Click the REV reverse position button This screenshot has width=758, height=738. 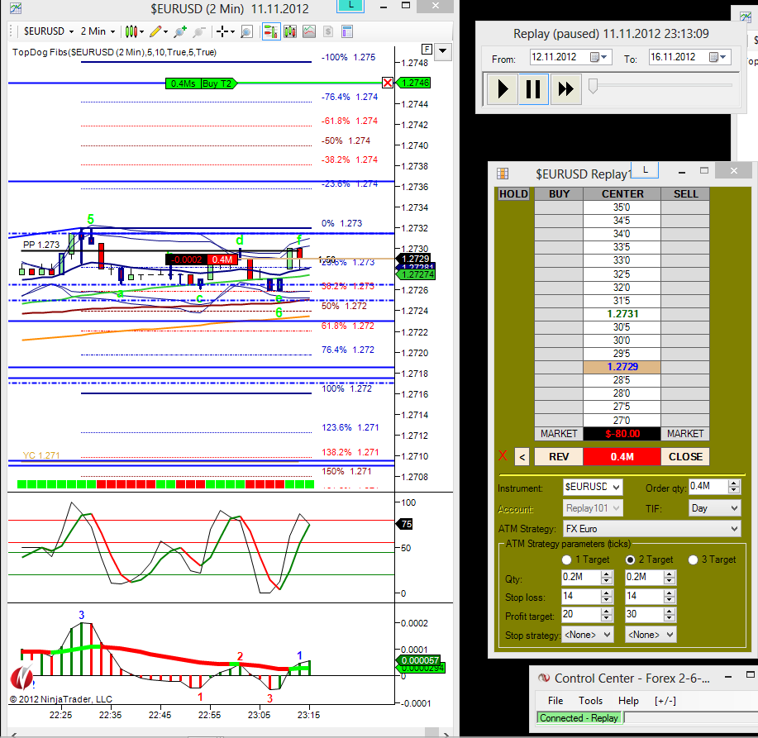point(559,457)
